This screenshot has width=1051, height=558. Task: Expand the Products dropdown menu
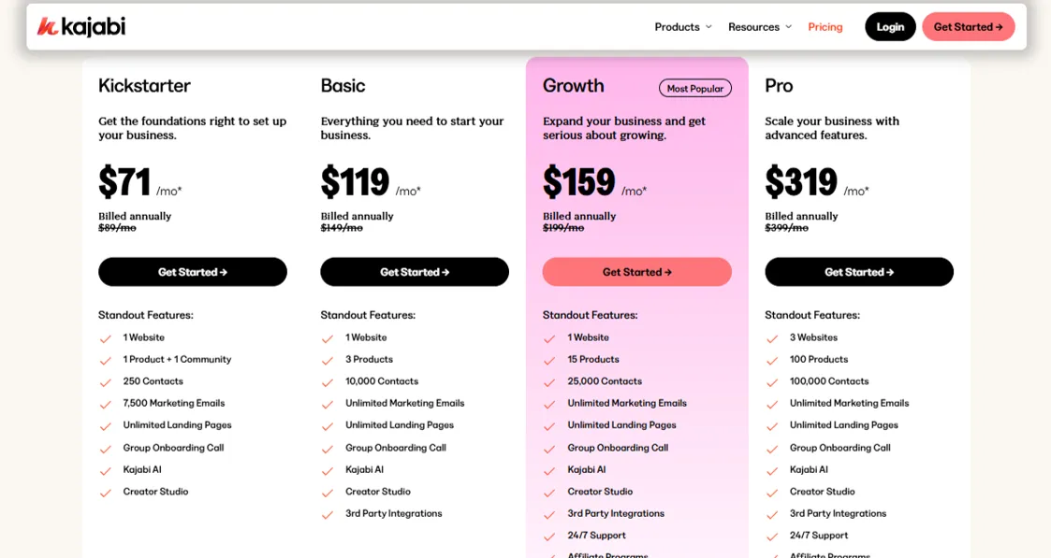pos(683,27)
